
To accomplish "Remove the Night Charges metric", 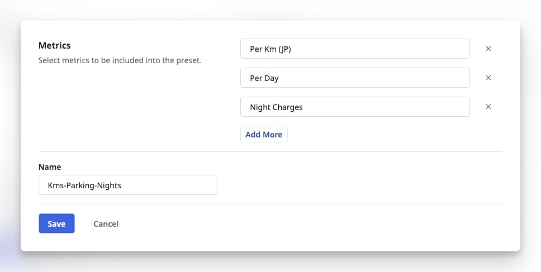I will click(488, 107).
